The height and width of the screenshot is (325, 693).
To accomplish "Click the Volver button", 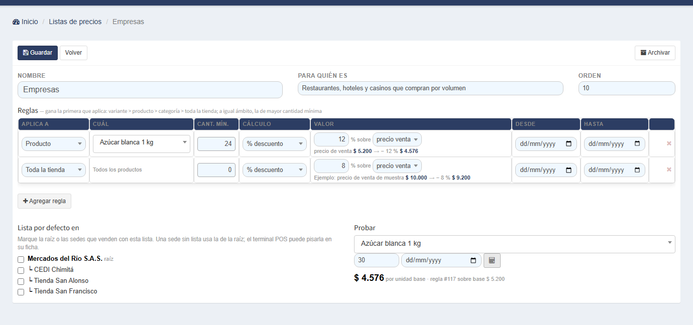I will (x=73, y=53).
